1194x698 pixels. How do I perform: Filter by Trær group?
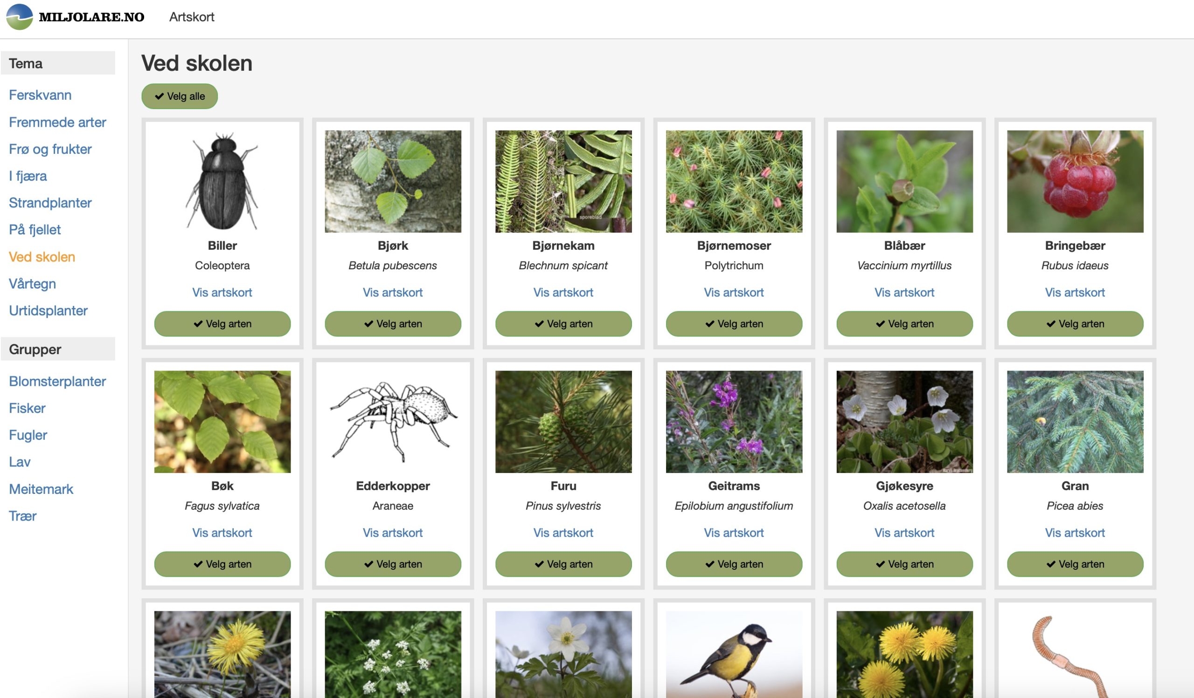click(x=23, y=516)
